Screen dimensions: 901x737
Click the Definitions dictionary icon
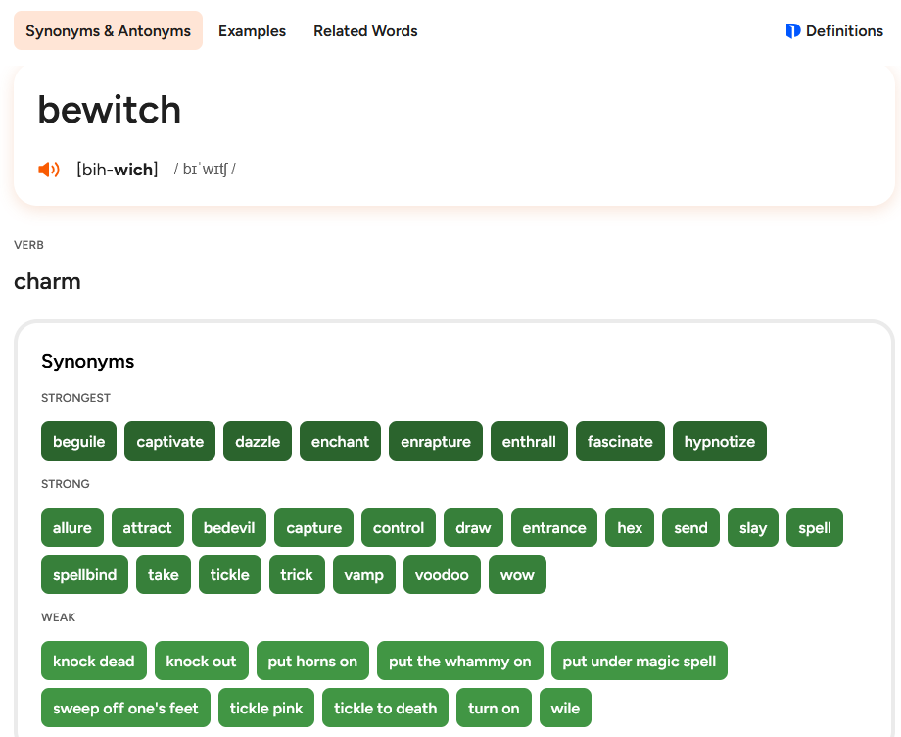(x=793, y=31)
